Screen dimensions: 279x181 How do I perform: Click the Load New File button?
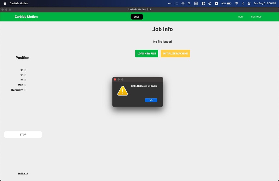[147, 54]
